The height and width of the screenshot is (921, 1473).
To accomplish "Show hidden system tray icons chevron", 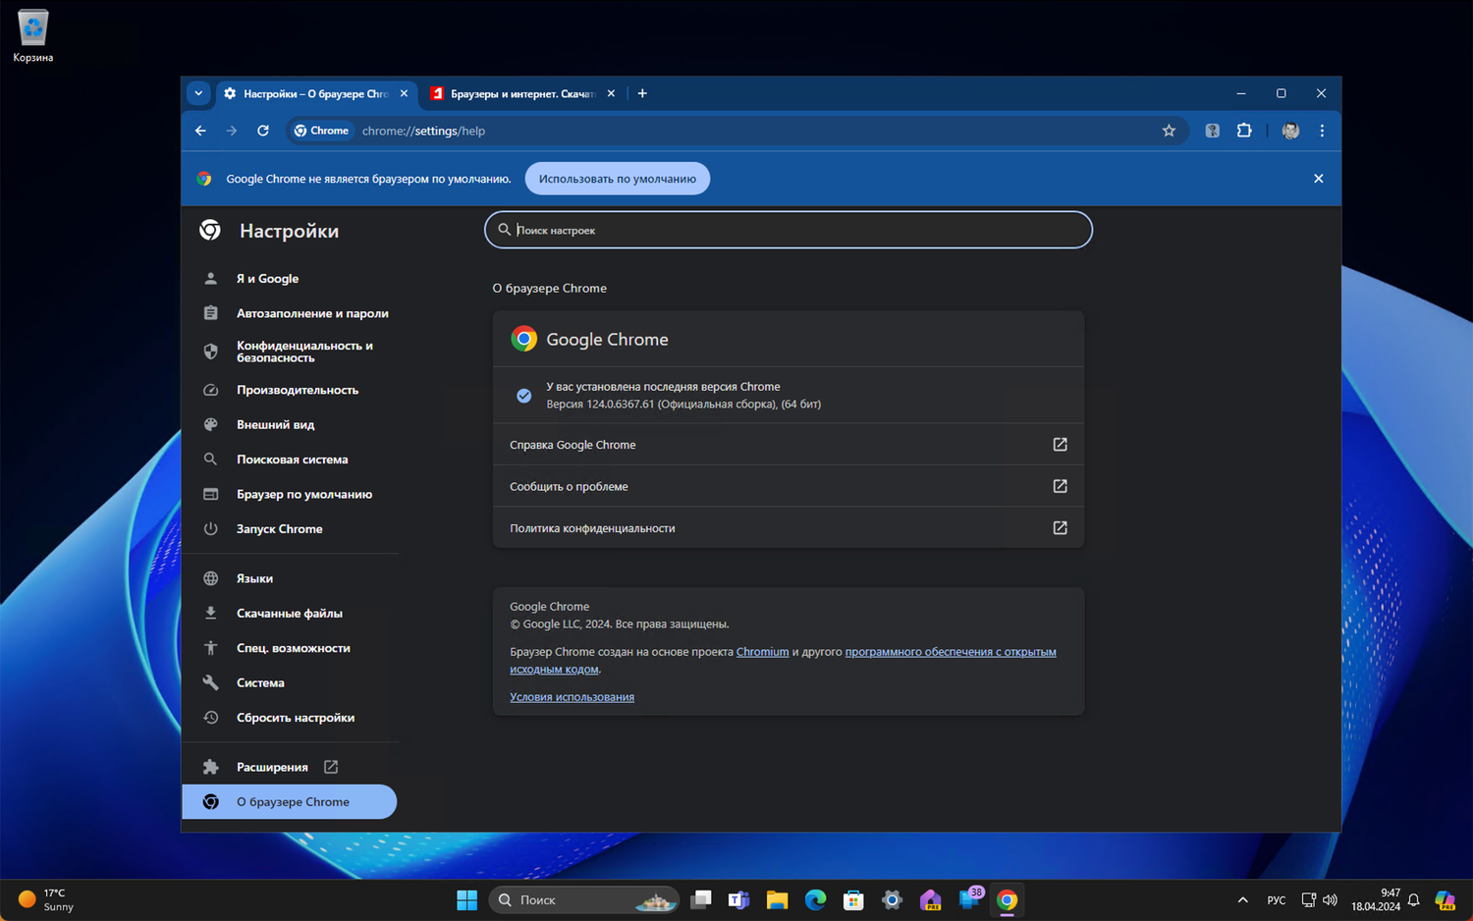I will point(1242,899).
